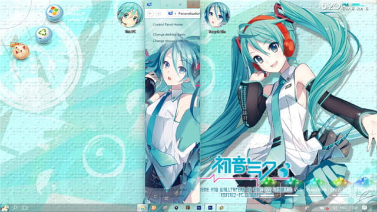
Task: Open Control Panel Home link
Action: tap(168, 25)
